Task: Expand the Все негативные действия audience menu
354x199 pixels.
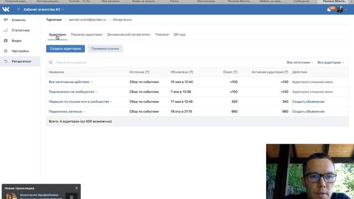Action: coord(91,82)
